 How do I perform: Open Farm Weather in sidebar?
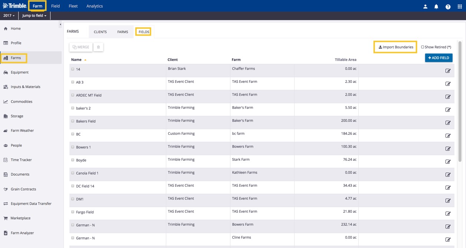pos(22,131)
